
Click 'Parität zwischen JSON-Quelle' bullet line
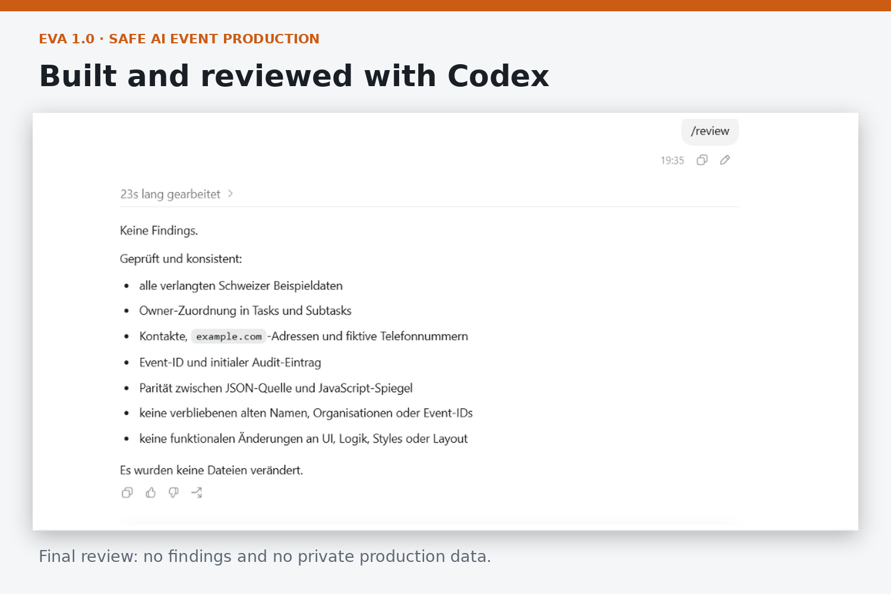[276, 388]
